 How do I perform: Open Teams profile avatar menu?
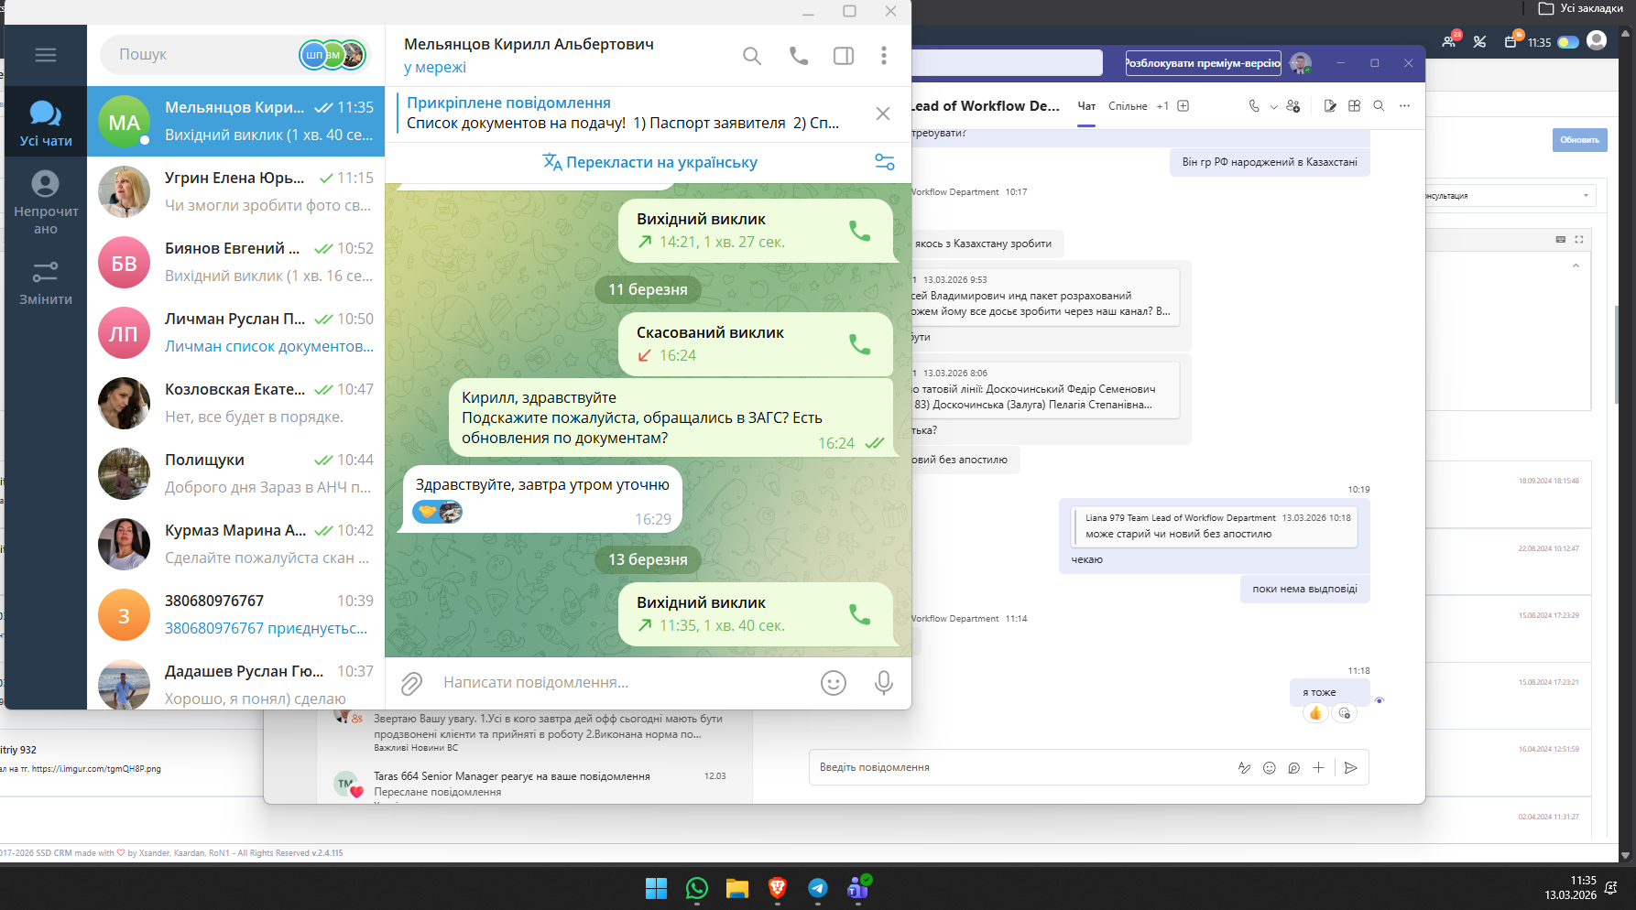[x=1300, y=63]
